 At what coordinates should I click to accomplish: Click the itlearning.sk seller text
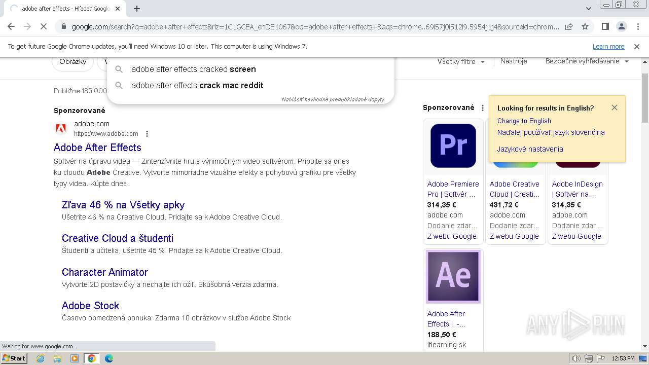[447, 345]
